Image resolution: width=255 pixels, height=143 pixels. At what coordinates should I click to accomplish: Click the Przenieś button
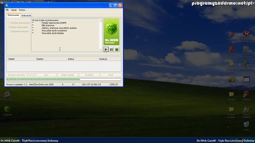pyautogui.click(x=89, y=75)
